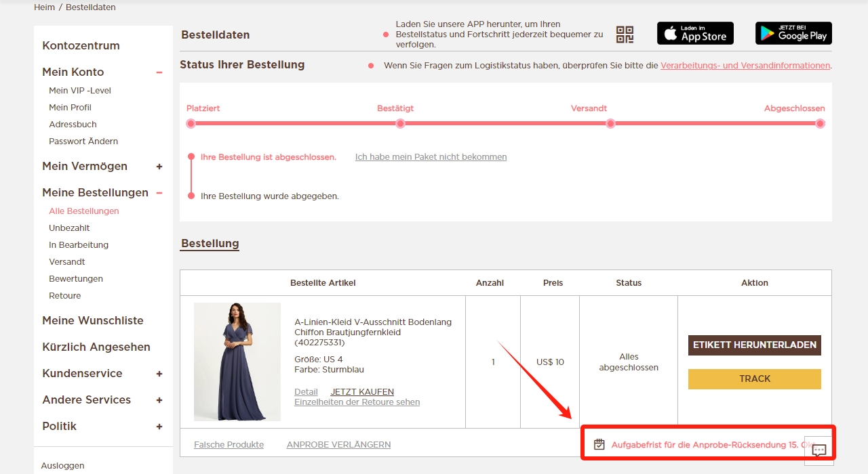The width and height of the screenshot is (868, 474).
Task: Expand the Andere Services section
Action: [159, 400]
